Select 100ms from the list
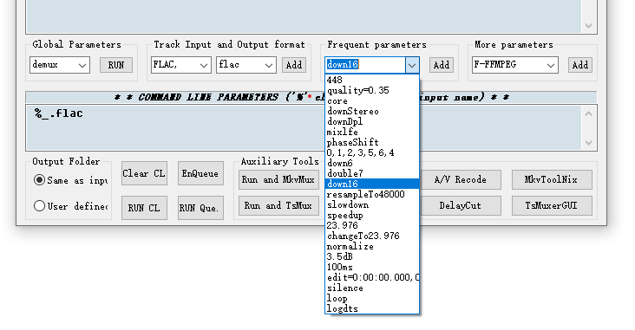The height and width of the screenshot is (330, 635). 372,267
